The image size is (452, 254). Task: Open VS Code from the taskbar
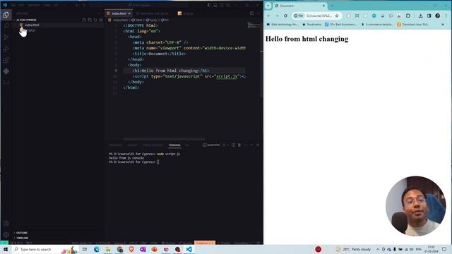[x=189, y=249]
